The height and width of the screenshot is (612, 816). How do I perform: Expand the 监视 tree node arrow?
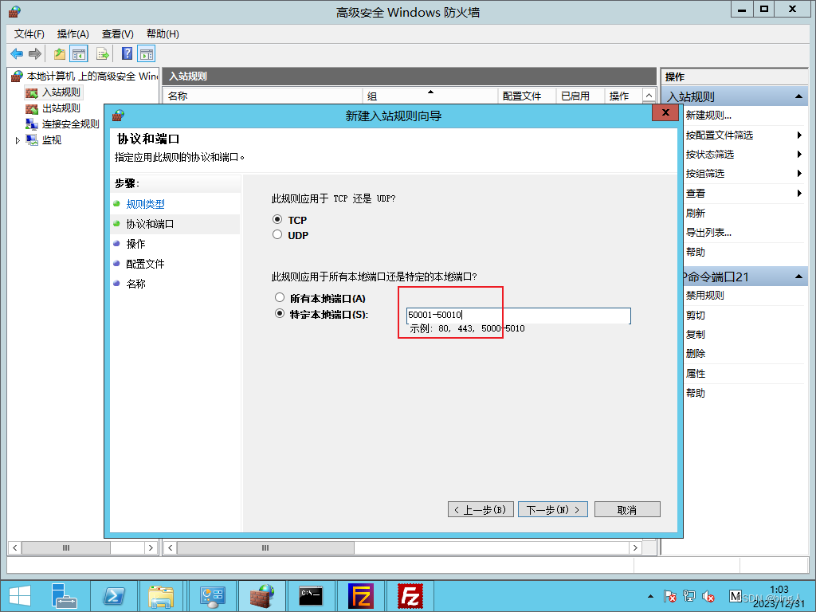[18, 140]
